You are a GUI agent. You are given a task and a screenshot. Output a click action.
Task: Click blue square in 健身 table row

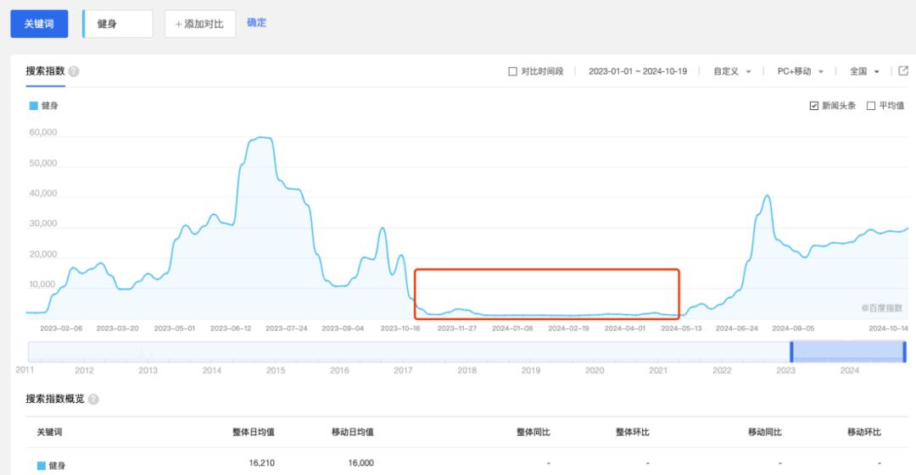pos(41,465)
